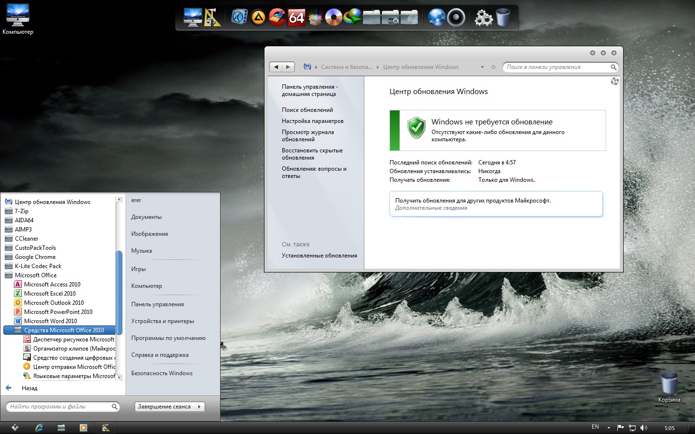Click the scroll-down arrow of programs list
This screenshot has height=434, width=695.
pyautogui.click(x=119, y=378)
